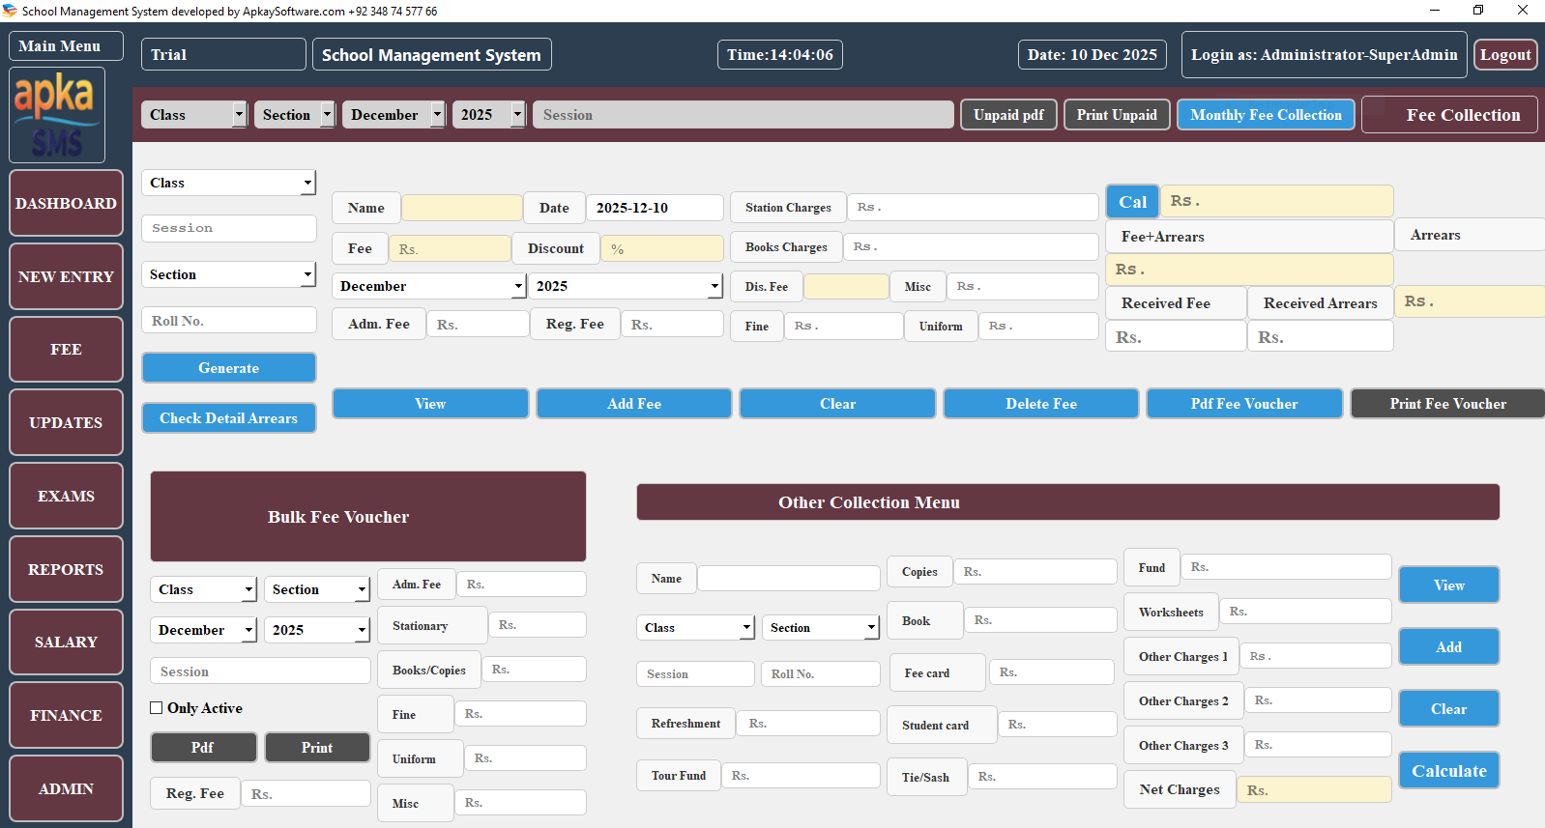
Task: Expand the top bar 2025 year dropdown
Action: click(x=489, y=114)
